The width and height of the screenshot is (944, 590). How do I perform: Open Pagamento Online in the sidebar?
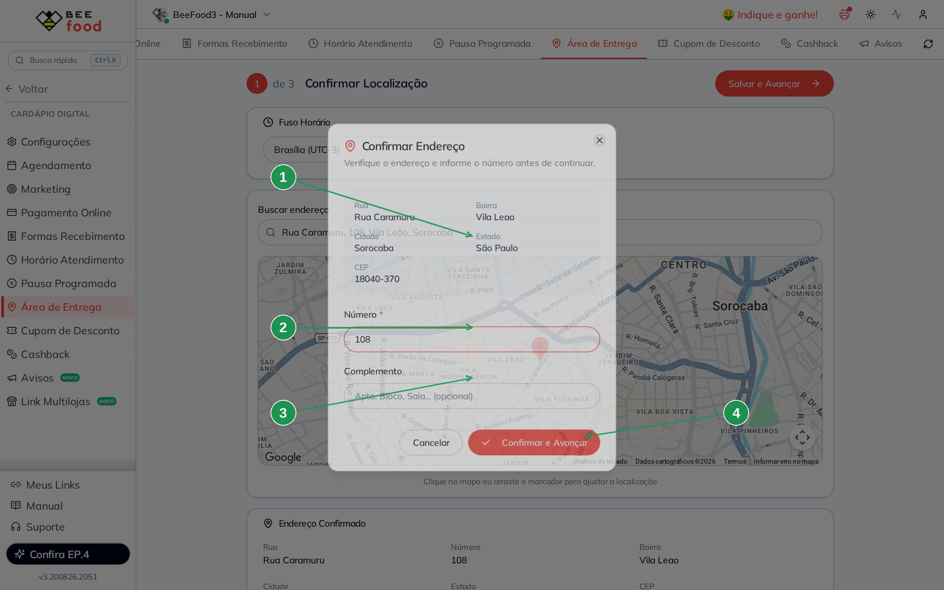tap(68, 213)
